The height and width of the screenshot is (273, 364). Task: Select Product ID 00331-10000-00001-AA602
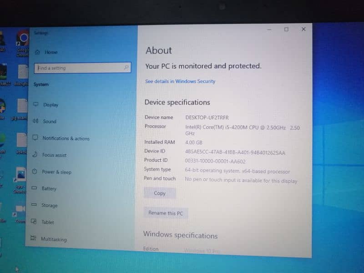pos(215,161)
